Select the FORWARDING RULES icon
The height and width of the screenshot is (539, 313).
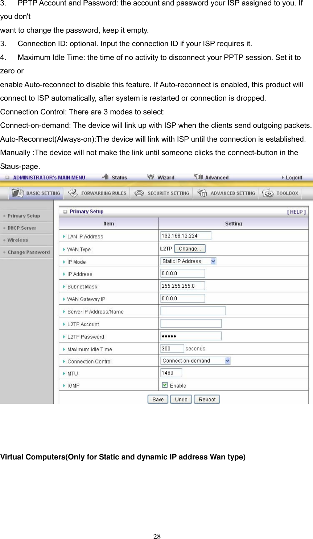pyautogui.click(x=96, y=193)
